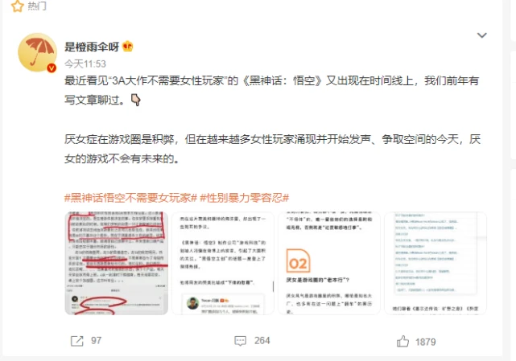Screen dimensions: 516x361
Task: Click the star icon beside 热门
Action: 18,6
